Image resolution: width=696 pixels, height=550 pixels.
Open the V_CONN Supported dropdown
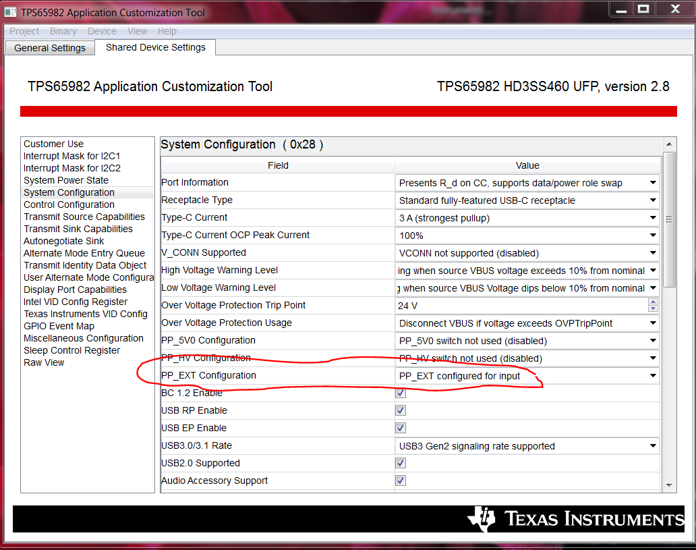point(527,253)
